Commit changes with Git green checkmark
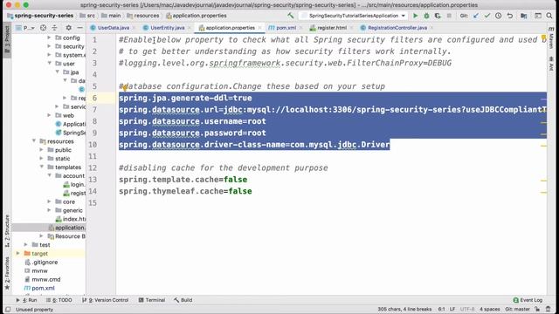This screenshot has height=314, width=559. click(x=487, y=16)
